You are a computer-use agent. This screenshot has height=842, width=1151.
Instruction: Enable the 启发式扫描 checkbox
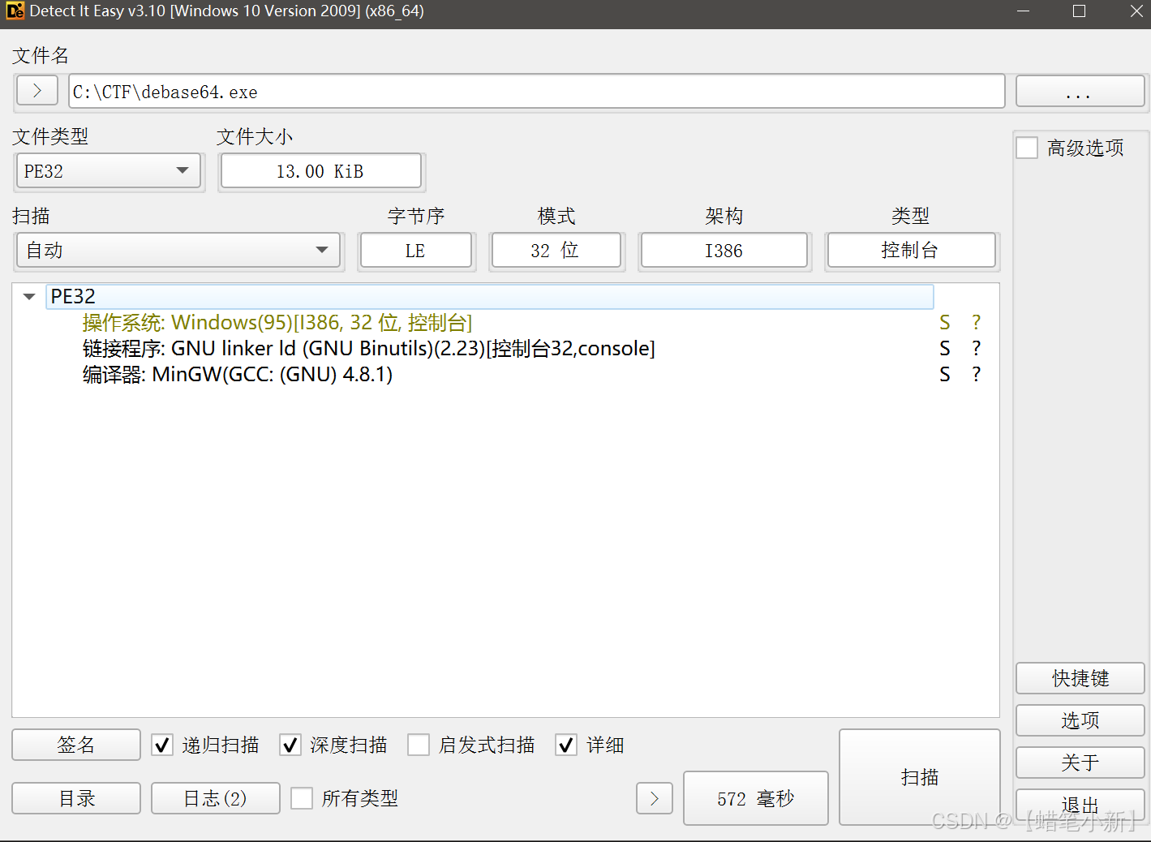tap(419, 745)
